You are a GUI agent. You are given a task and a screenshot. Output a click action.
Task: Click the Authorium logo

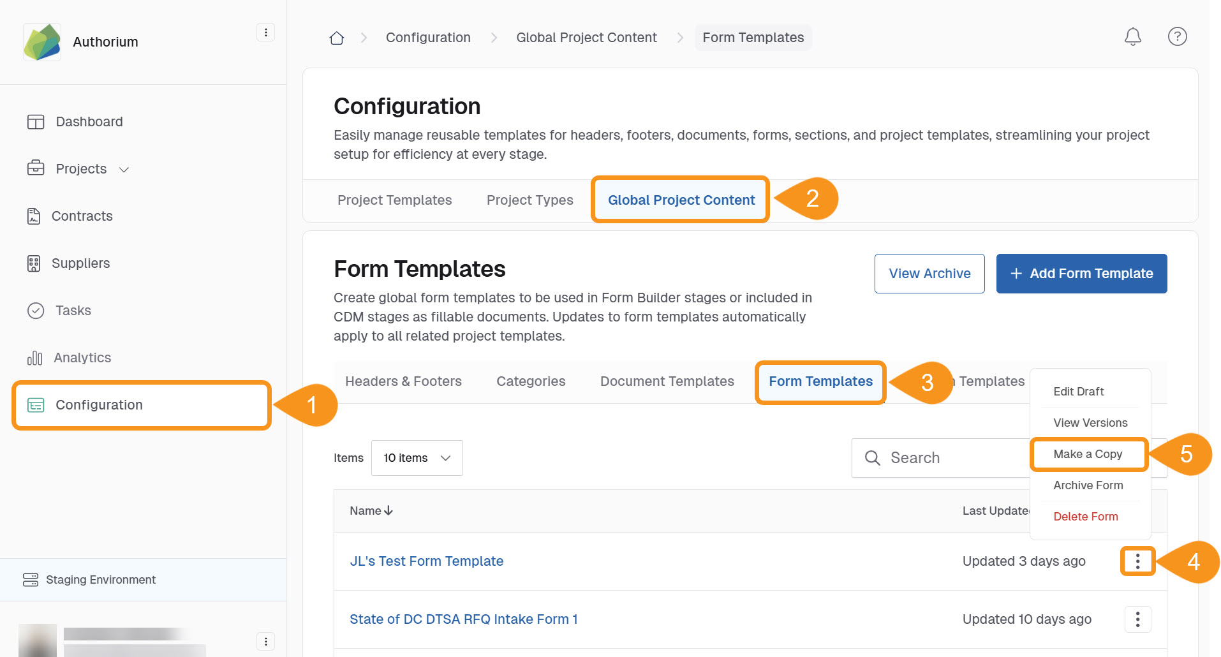coord(42,42)
